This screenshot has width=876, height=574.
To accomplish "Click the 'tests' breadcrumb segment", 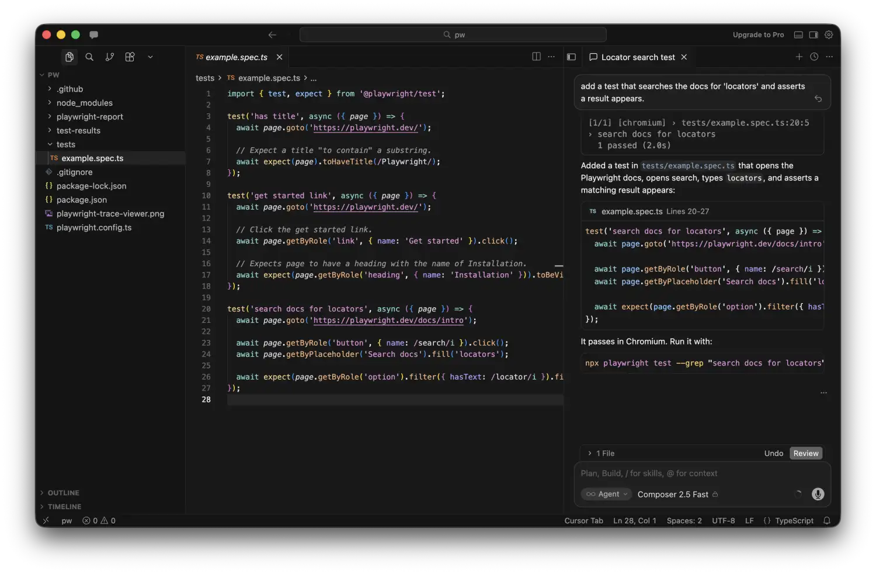I will (x=205, y=78).
